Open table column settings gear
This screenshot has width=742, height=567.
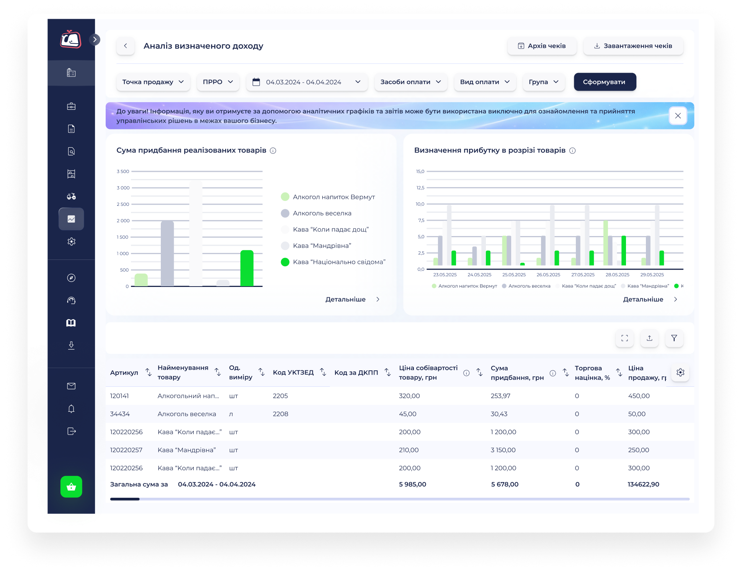[680, 372]
